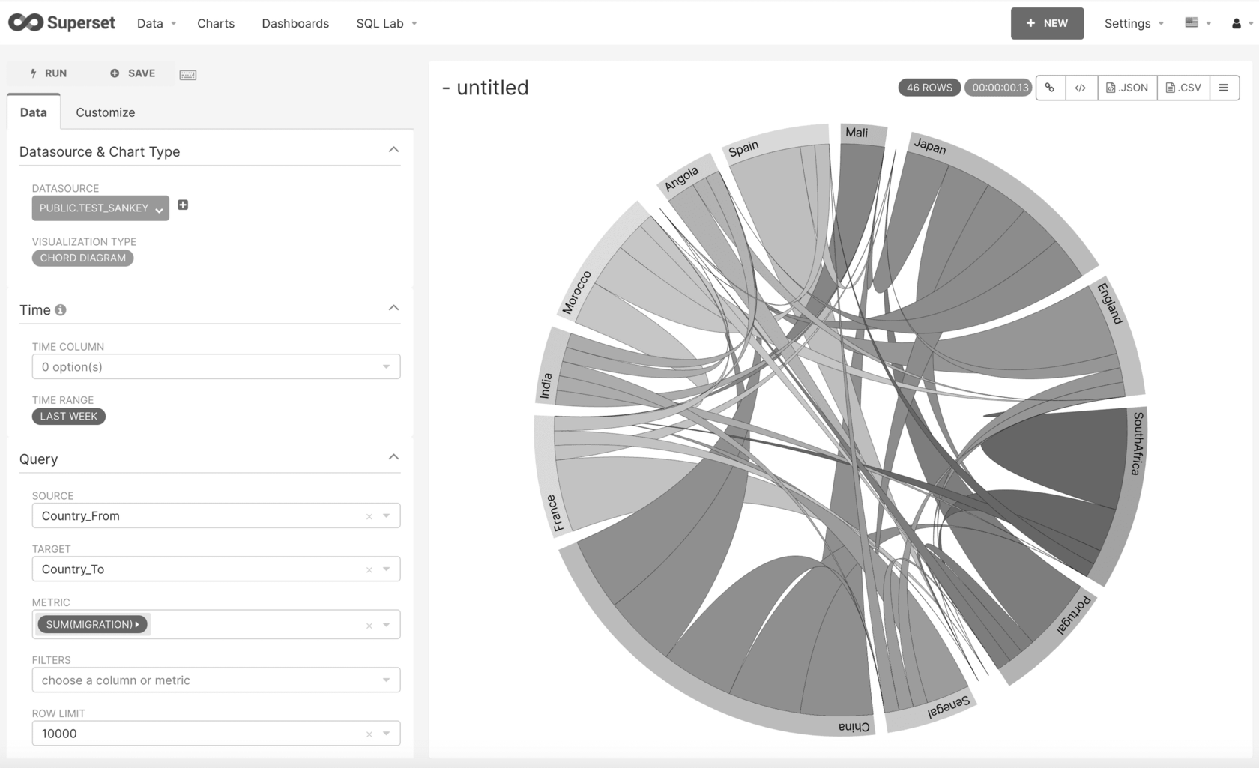The height and width of the screenshot is (768, 1259).
Task: Open the hamburger chart options menu
Action: tap(1223, 88)
